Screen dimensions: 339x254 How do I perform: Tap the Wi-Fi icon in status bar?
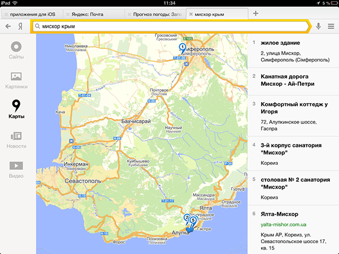coord(15,3)
